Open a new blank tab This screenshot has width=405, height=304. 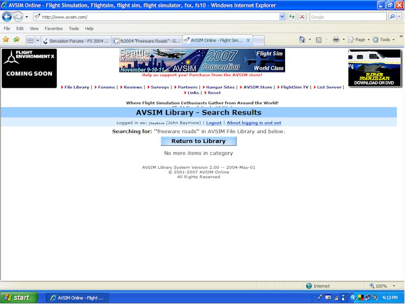(259, 41)
